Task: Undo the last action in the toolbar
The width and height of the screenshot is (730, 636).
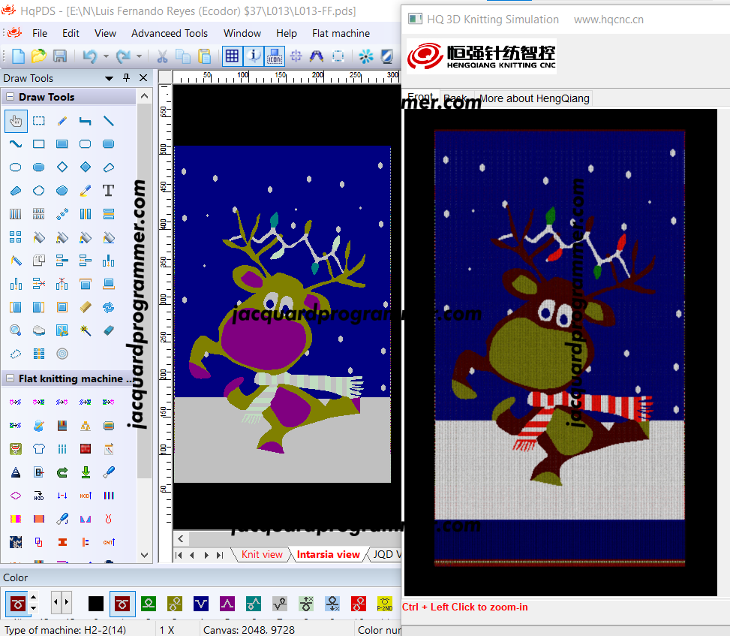Action: click(89, 56)
